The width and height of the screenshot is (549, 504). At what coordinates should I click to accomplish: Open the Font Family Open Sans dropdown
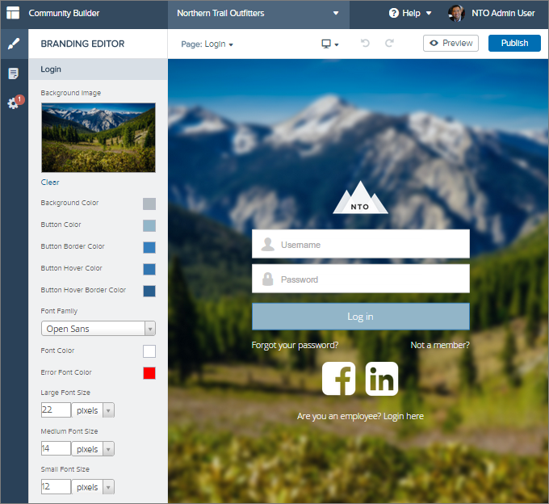click(98, 329)
